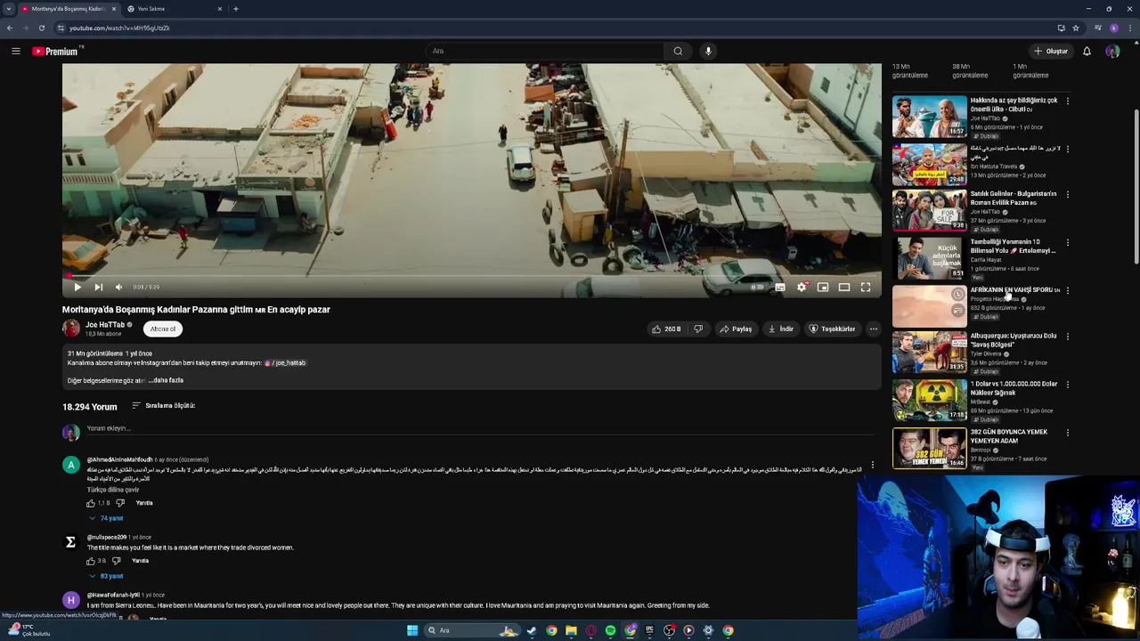Click the YouTube search field

coord(543,51)
